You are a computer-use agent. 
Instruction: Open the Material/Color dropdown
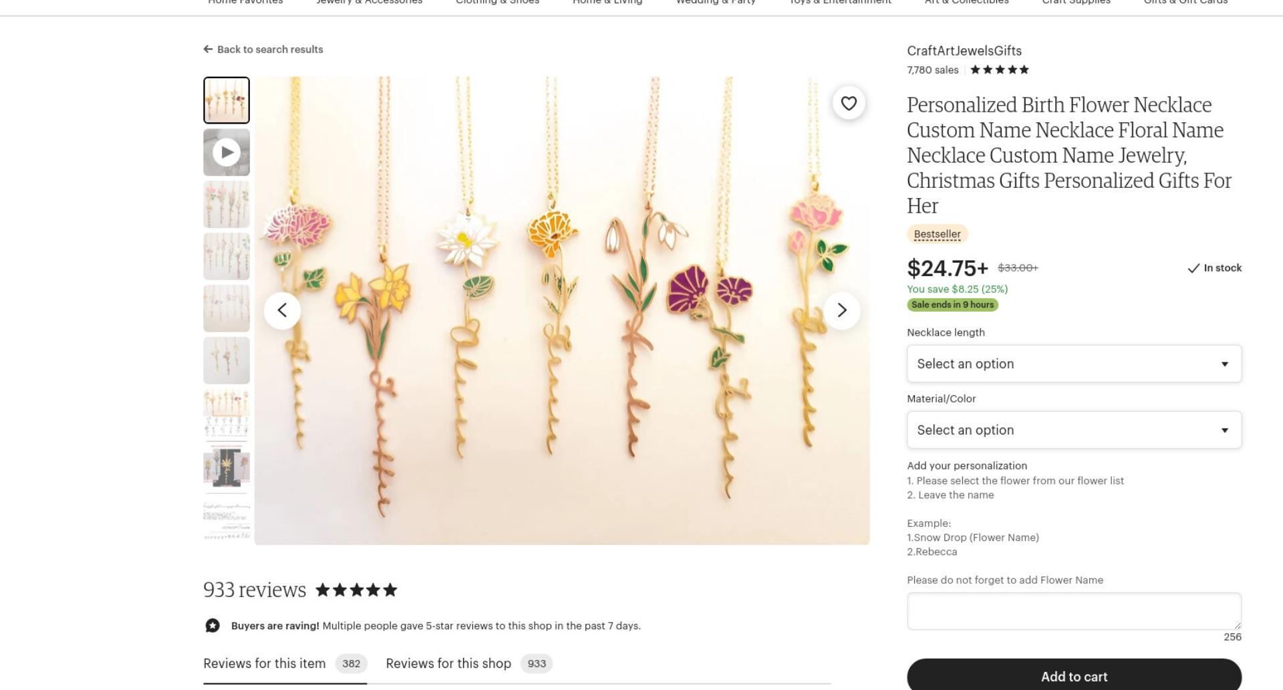click(x=1074, y=430)
